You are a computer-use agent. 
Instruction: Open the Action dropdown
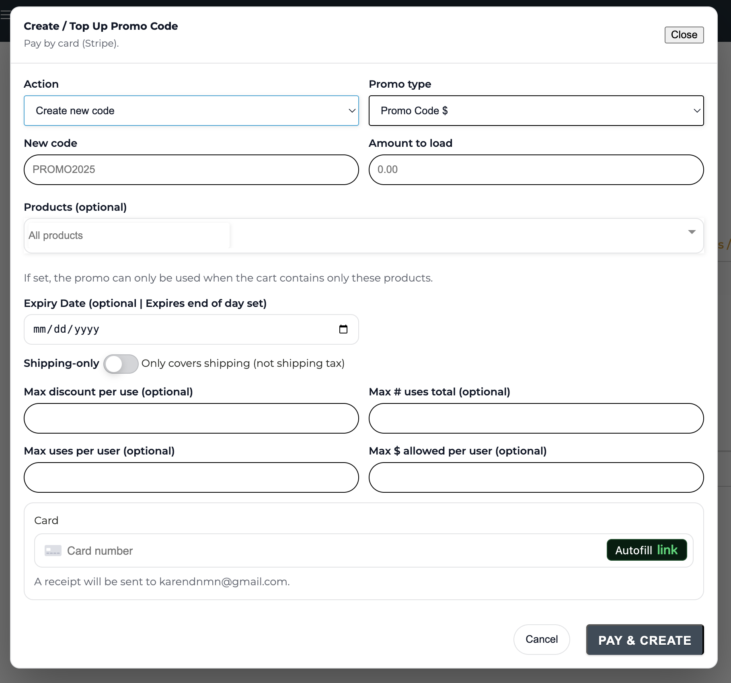pos(191,111)
